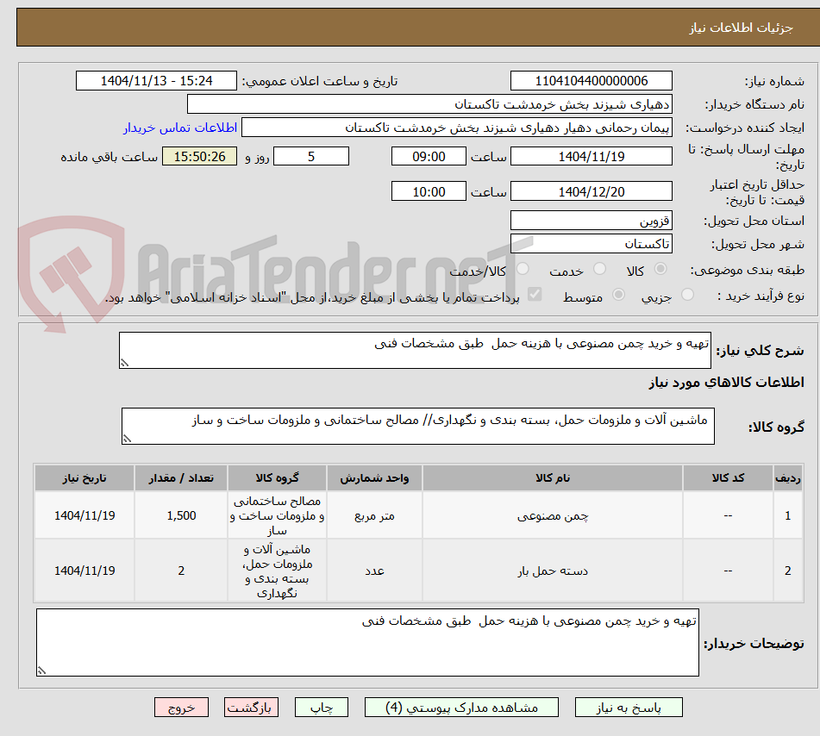This screenshot has width=820, height=736.
Task: Click the ردیف column header
Action: point(787,477)
